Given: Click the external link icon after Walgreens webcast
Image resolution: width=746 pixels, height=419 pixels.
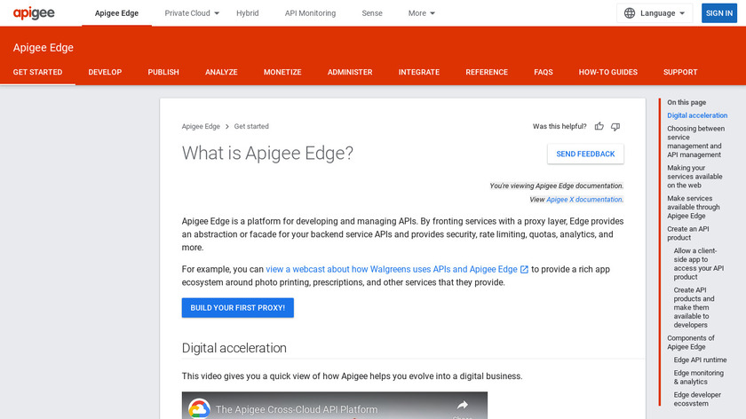Looking at the screenshot, I should click(x=525, y=269).
